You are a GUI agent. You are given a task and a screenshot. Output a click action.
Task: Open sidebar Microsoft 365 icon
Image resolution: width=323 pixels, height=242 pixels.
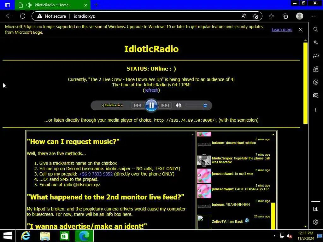click(315, 82)
